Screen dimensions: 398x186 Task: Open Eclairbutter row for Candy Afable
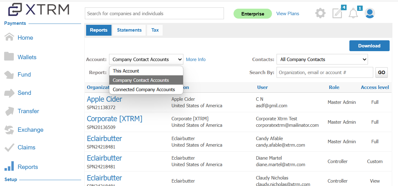pyautogui.click(x=104, y=138)
